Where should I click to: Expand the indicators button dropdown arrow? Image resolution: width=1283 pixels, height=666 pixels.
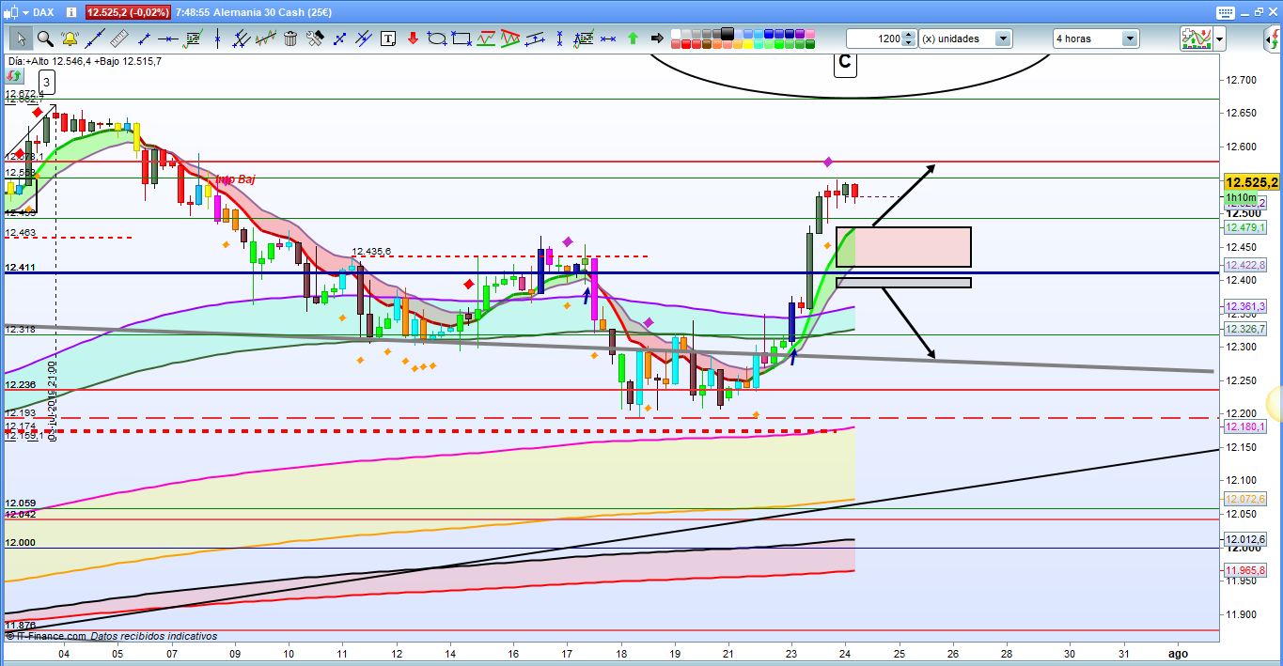1219,39
